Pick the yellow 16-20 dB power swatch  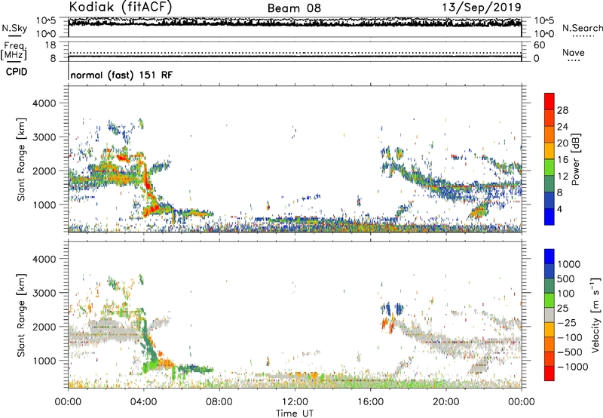(x=549, y=151)
